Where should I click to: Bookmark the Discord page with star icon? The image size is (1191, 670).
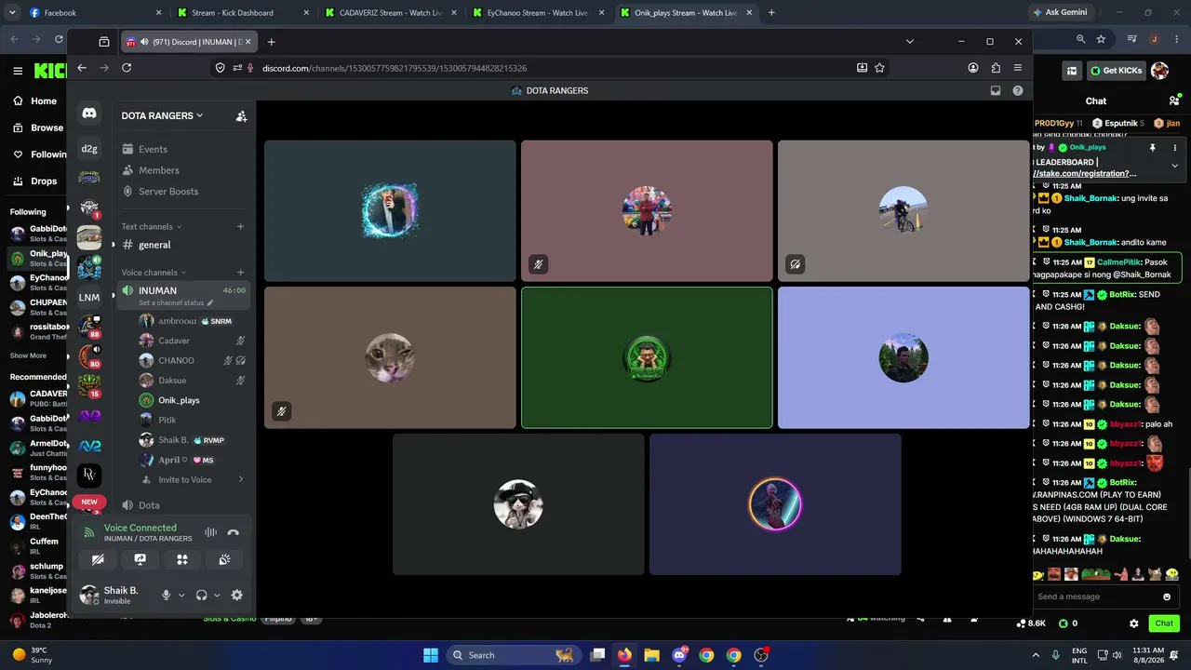click(x=879, y=67)
